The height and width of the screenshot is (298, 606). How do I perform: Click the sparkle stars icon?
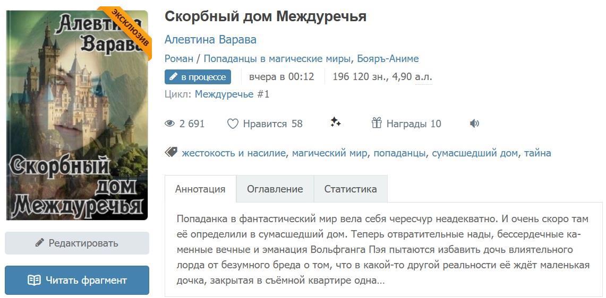click(x=335, y=122)
